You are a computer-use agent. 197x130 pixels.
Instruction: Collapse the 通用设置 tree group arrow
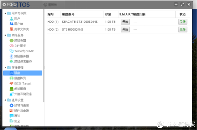5,100
